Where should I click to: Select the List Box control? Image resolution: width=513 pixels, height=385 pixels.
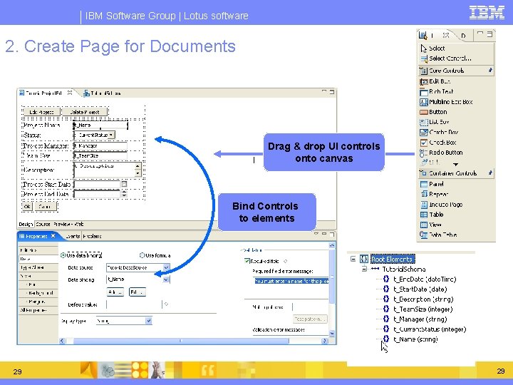click(x=435, y=122)
